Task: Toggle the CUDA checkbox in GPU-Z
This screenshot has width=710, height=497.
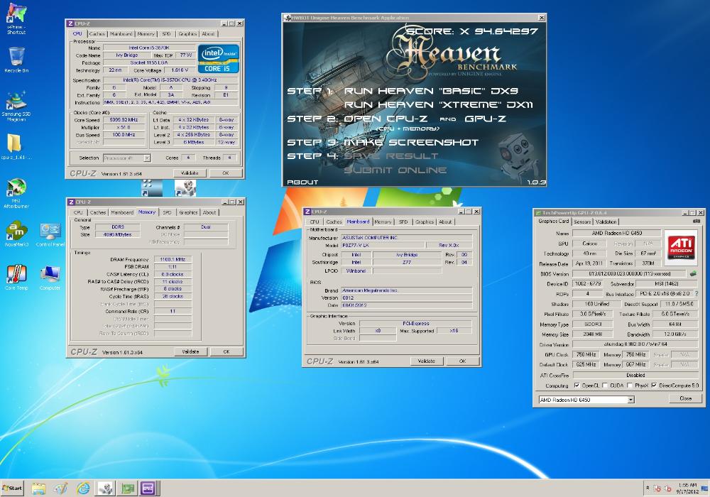Action: click(604, 386)
